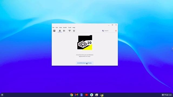Click the Wi-Fi icon in the status tray

click(x=165, y=95)
